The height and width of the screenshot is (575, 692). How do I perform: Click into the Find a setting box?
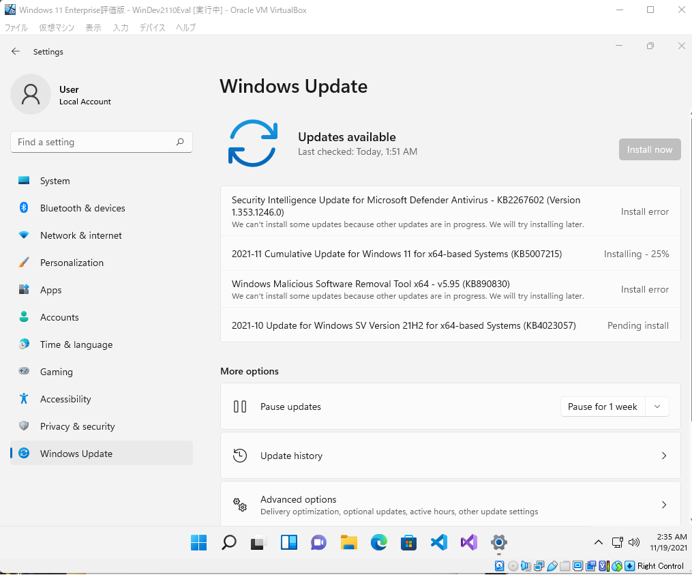coord(102,142)
